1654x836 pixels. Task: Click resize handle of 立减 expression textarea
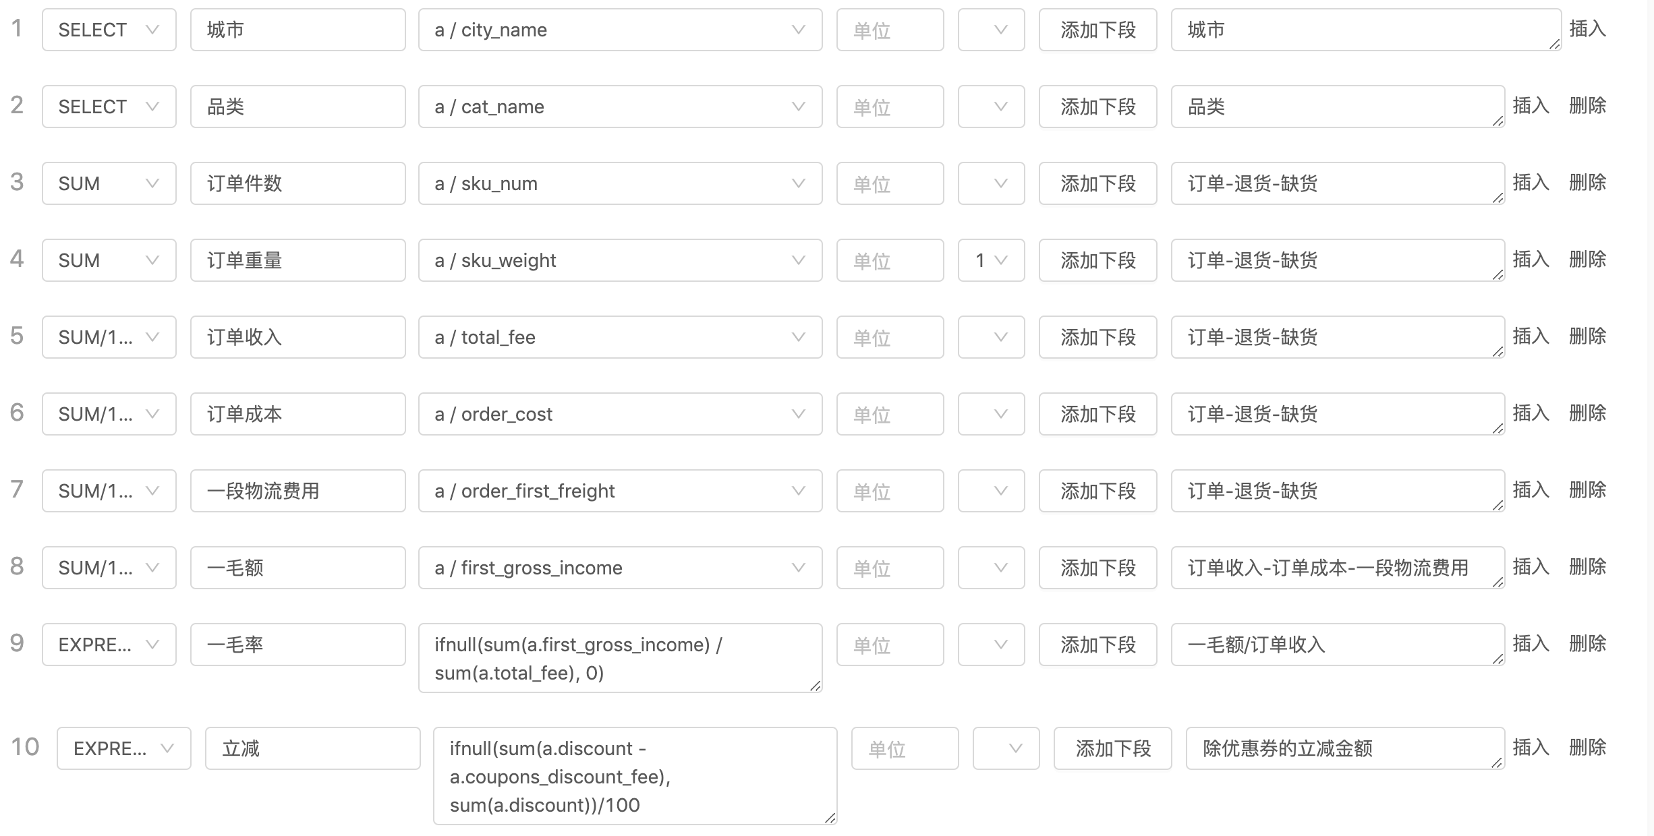click(x=830, y=818)
